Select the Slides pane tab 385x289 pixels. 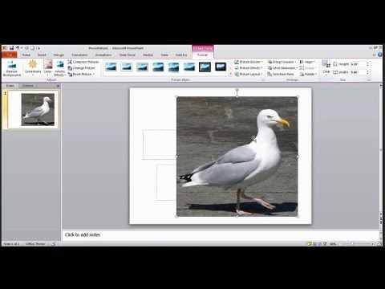(x=10, y=86)
